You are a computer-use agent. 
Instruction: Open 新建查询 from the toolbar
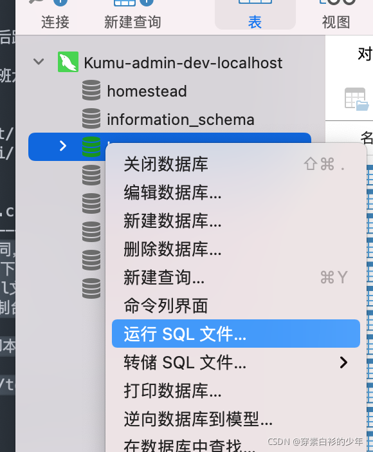tap(132, 16)
